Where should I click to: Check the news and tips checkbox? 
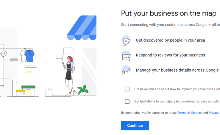127,89
